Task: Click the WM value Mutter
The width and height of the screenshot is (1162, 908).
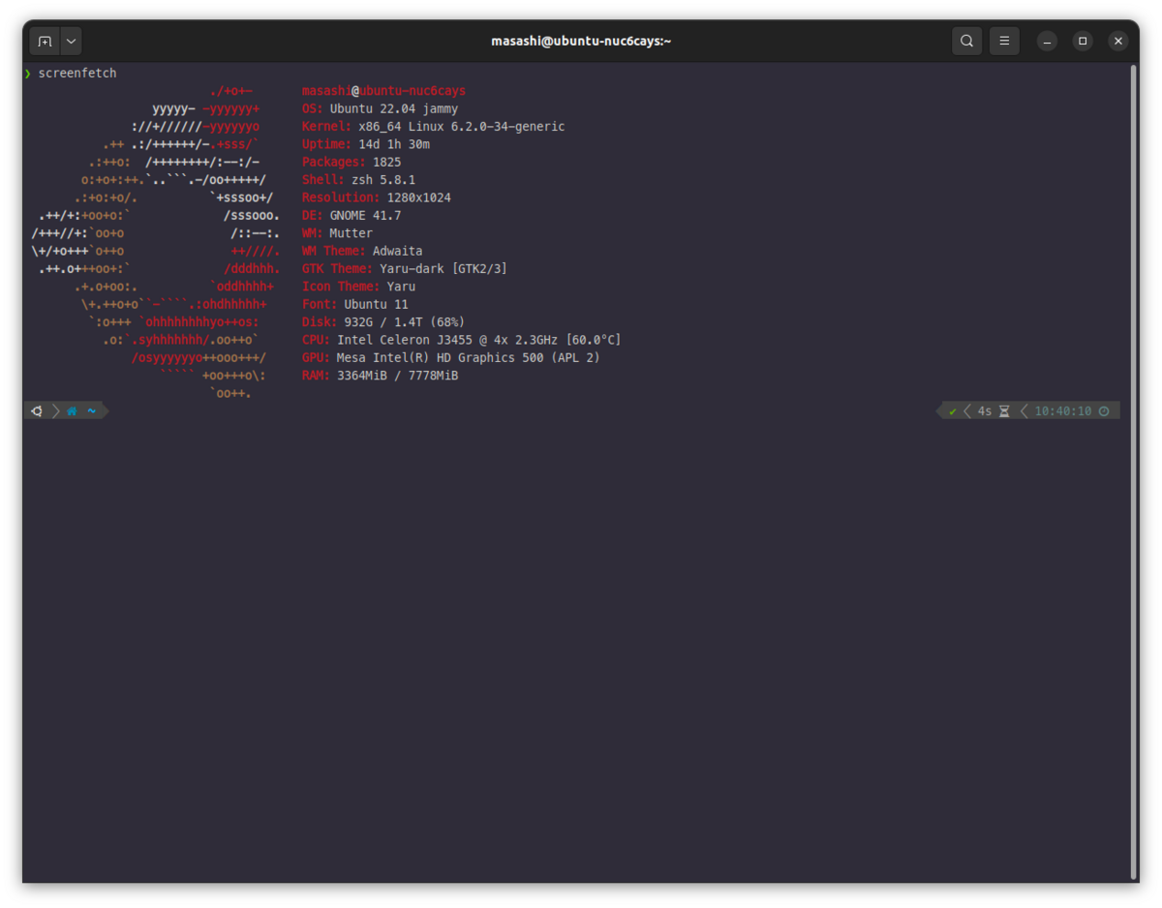Action: click(x=351, y=233)
